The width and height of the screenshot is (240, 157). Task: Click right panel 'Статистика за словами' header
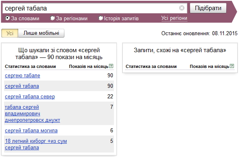point(151,66)
